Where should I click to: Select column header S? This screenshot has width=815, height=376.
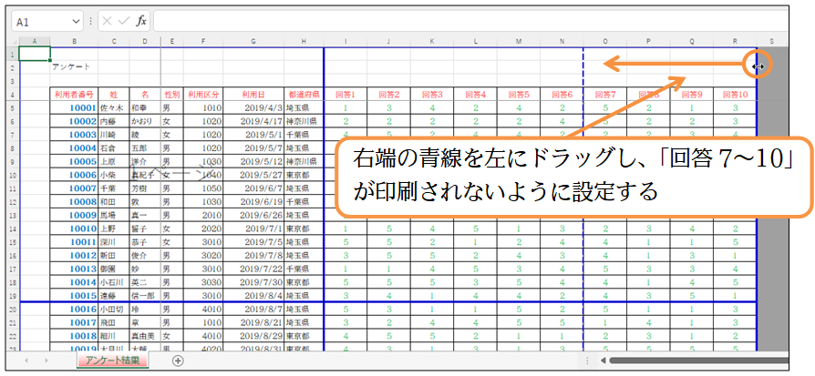772,42
